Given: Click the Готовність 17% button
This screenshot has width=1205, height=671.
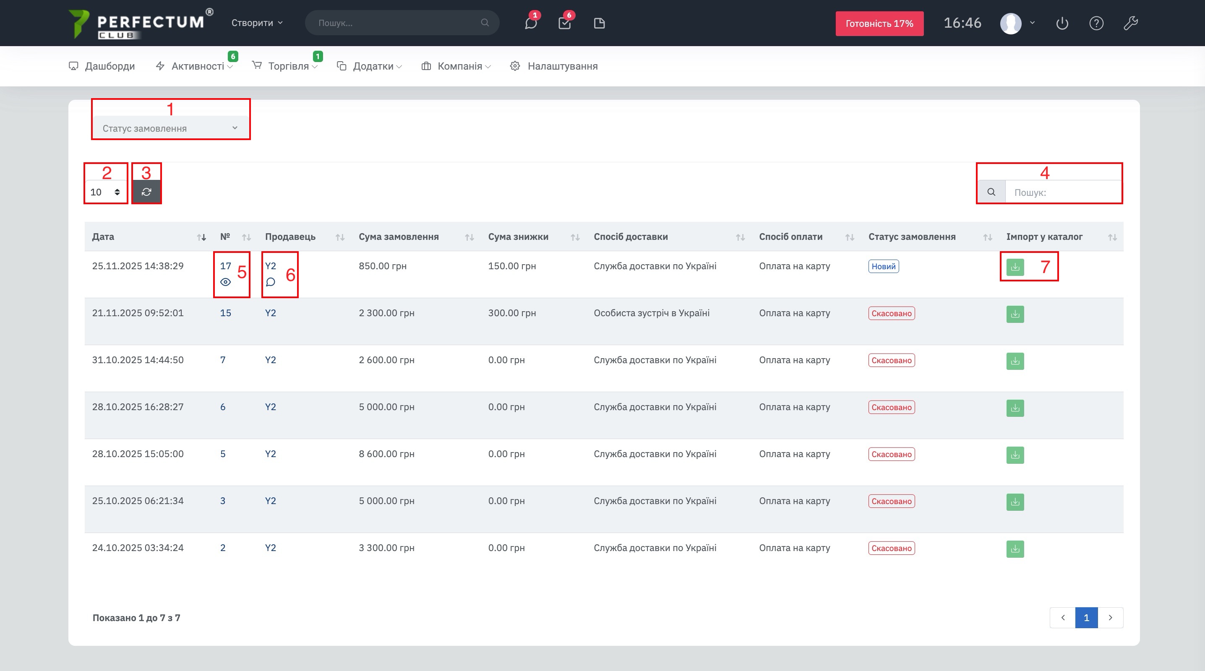Looking at the screenshot, I should coord(879,23).
